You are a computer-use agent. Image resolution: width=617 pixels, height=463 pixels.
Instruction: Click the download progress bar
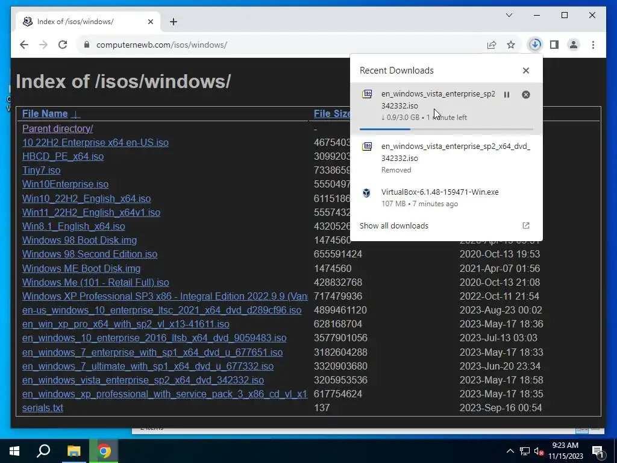pyautogui.click(x=446, y=129)
